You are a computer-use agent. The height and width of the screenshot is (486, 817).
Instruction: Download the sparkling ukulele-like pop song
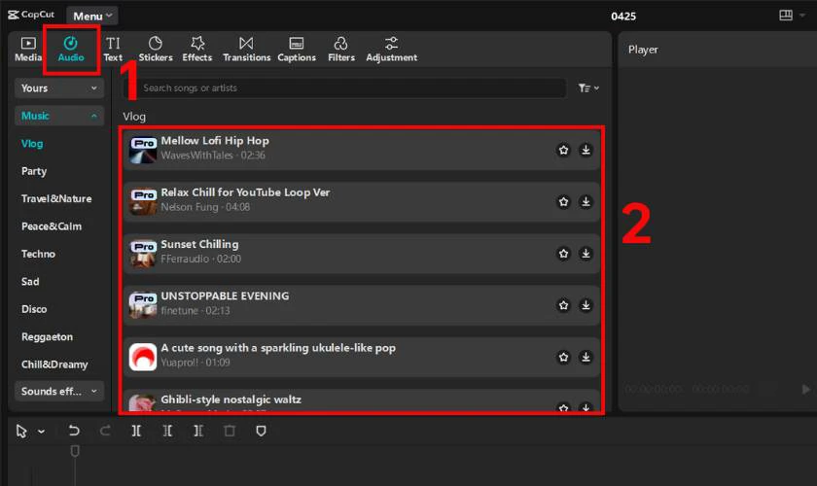click(x=586, y=357)
